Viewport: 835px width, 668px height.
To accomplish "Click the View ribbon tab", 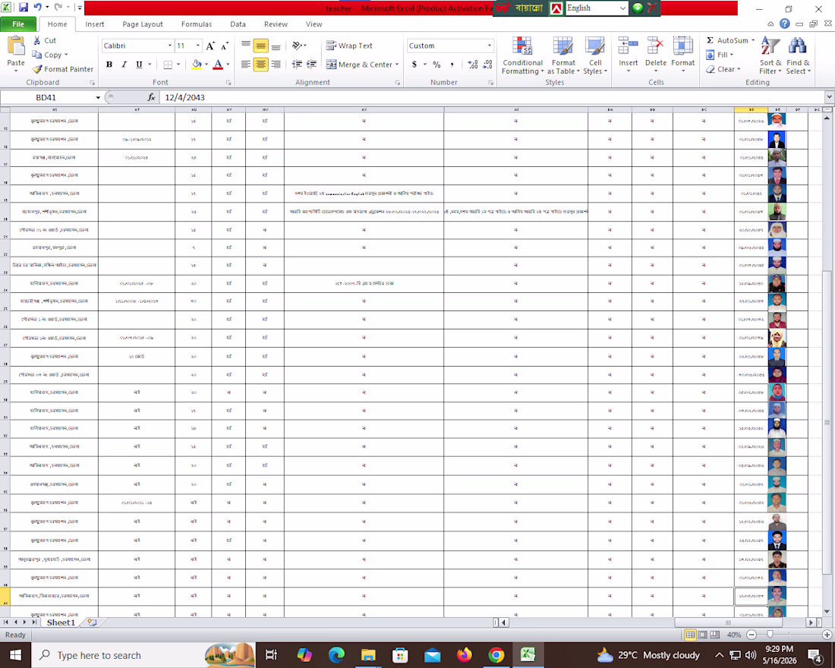I will click(314, 24).
